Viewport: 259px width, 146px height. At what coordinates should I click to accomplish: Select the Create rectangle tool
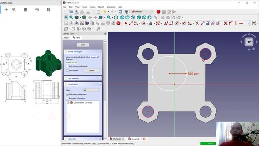click(171, 24)
